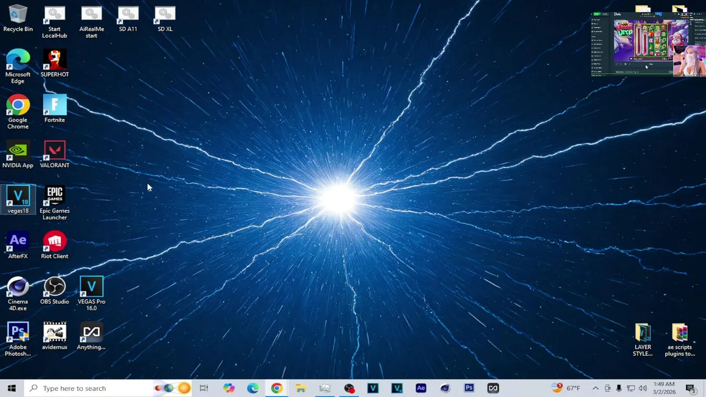Viewport: 706px width, 397px height.
Task: Open Task View from the taskbar
Action: [204, 388]
